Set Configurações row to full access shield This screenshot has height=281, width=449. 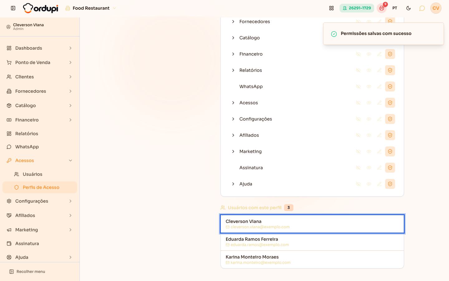390,119
